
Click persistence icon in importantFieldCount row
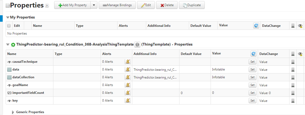coord(293,93)
